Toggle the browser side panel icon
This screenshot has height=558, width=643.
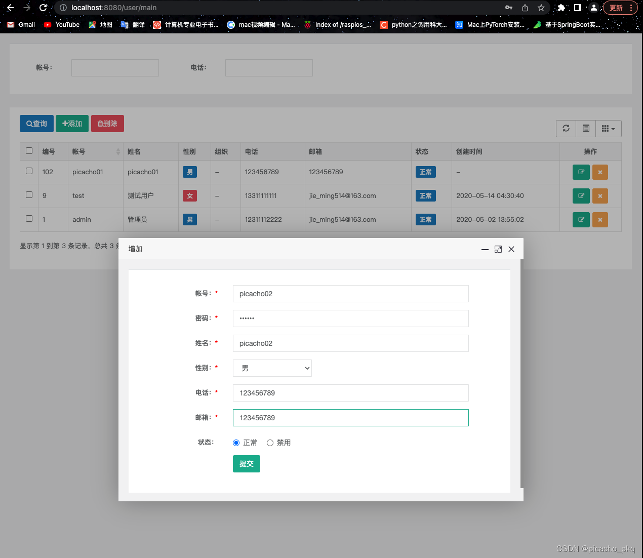[x=577, y=8]
